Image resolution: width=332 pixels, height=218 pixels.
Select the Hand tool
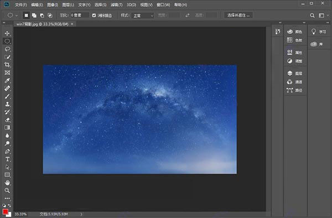[7, 183]
